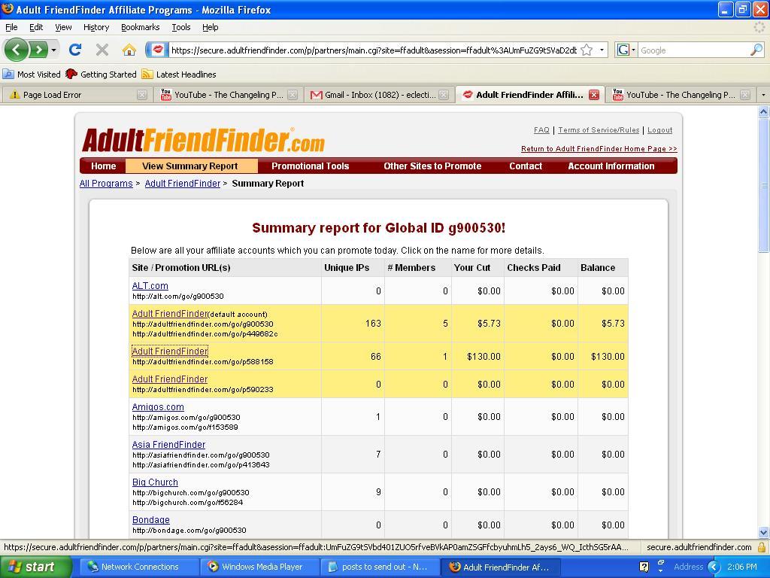The height and width of the screenshot is (578, 770).
Task: Open the Tools menu
Action: 180,27
